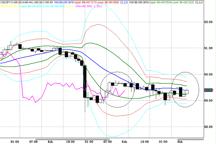Click the 8th date label on time axis

[180, 142]
